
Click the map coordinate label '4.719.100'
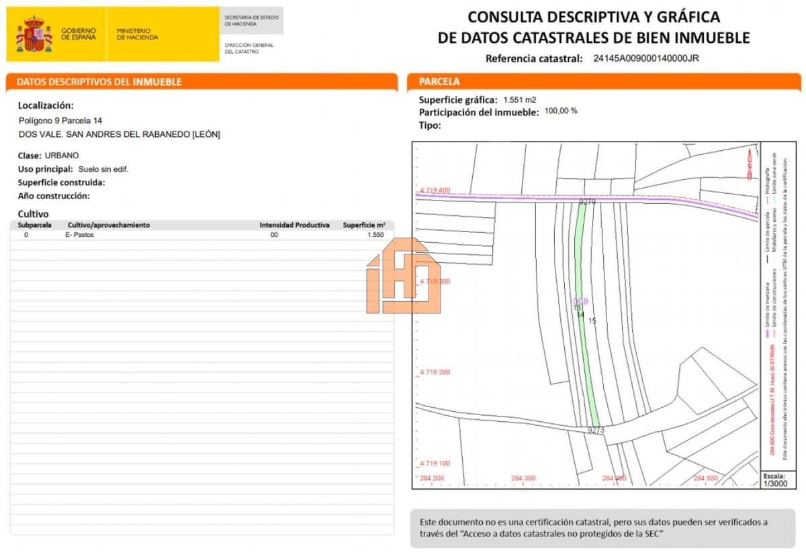[x=435, y=463]
